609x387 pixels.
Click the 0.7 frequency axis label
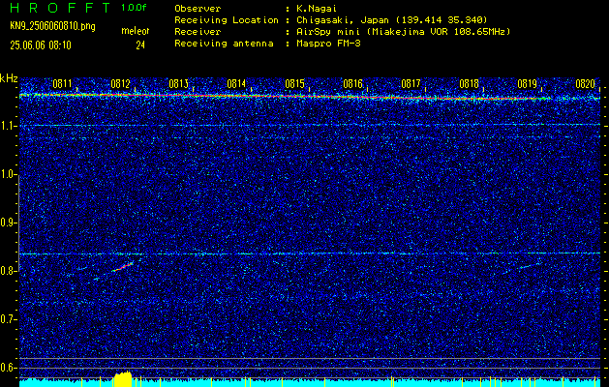tap(8, 319)
